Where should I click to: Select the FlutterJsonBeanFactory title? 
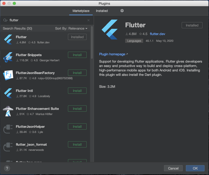click(35, 73)
